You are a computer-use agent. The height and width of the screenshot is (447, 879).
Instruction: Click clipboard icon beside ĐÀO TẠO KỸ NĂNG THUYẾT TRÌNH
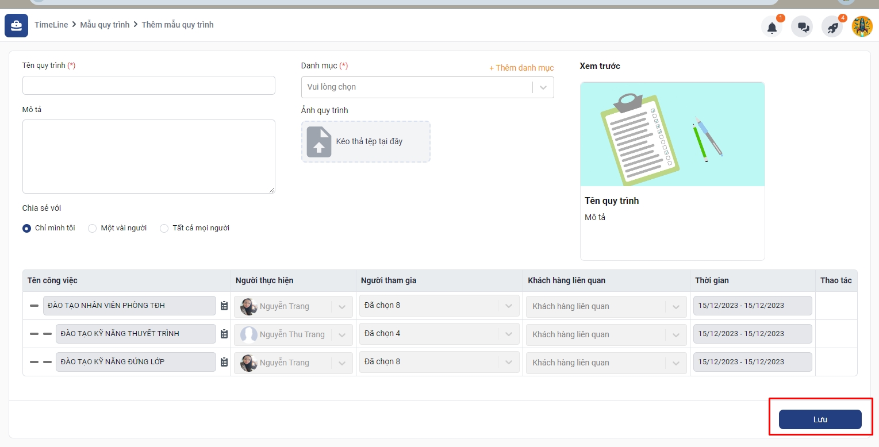[x=224, y=334]
